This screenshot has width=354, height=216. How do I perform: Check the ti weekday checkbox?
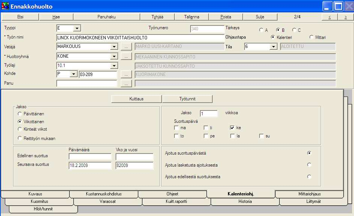(x=205, y=128)
